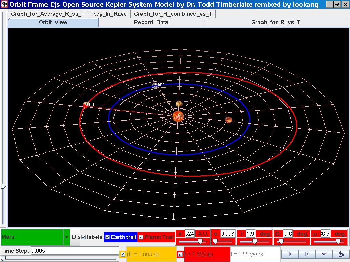Click the step forward button
The height and width of the screenshot is (262, 350).
click(x=307, y=254)
